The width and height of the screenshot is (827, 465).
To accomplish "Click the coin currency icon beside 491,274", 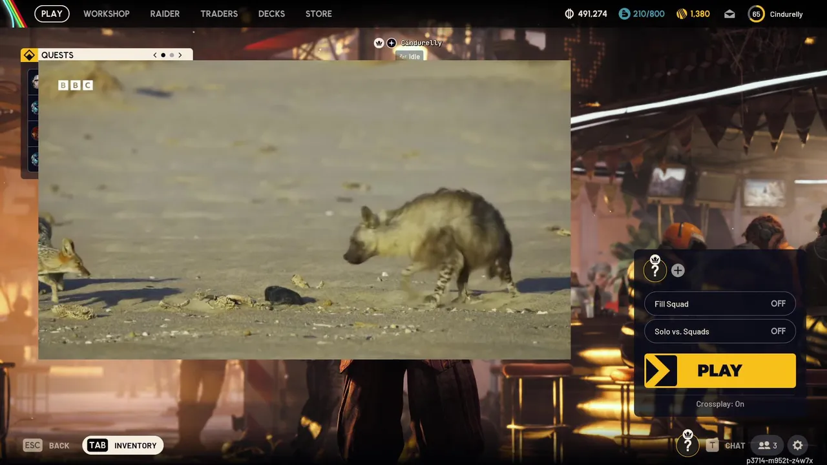I will (569, 14).
